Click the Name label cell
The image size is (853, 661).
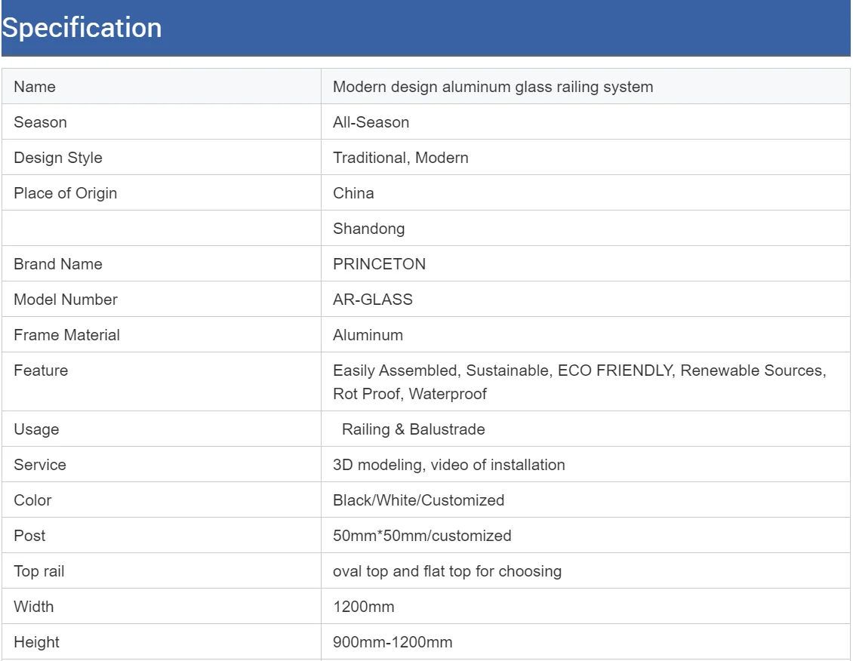pos(35,87)
